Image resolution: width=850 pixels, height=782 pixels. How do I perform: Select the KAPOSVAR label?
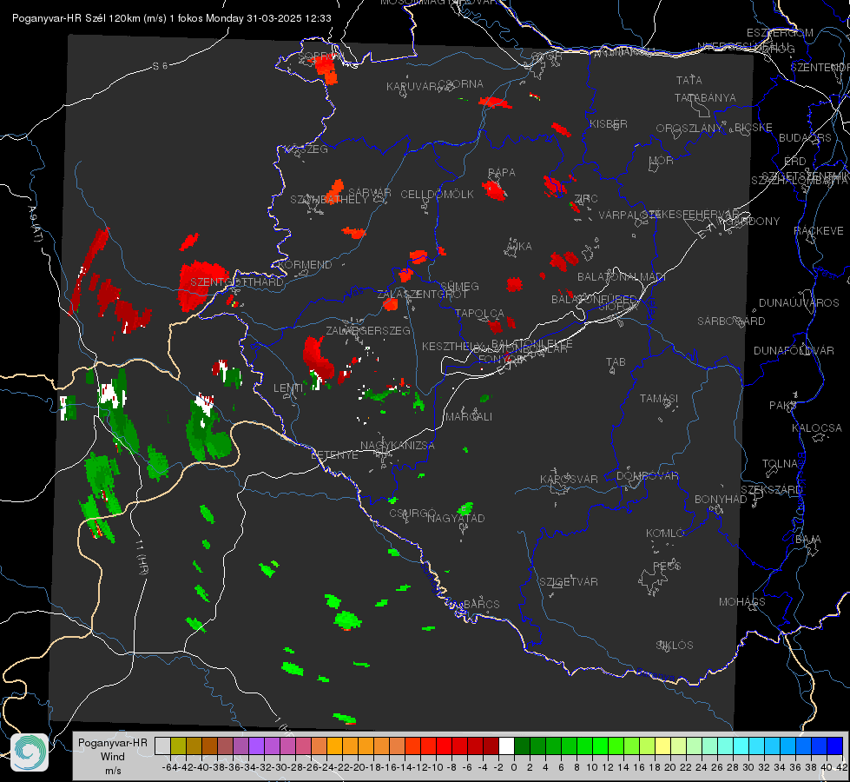[x=569, y=479]
